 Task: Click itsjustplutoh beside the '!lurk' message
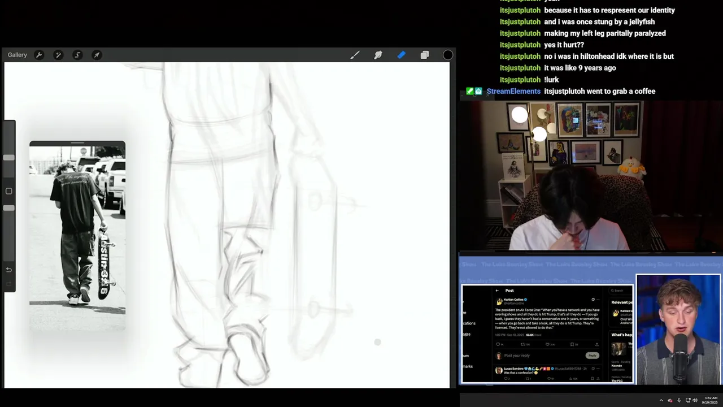pos(520,80)
